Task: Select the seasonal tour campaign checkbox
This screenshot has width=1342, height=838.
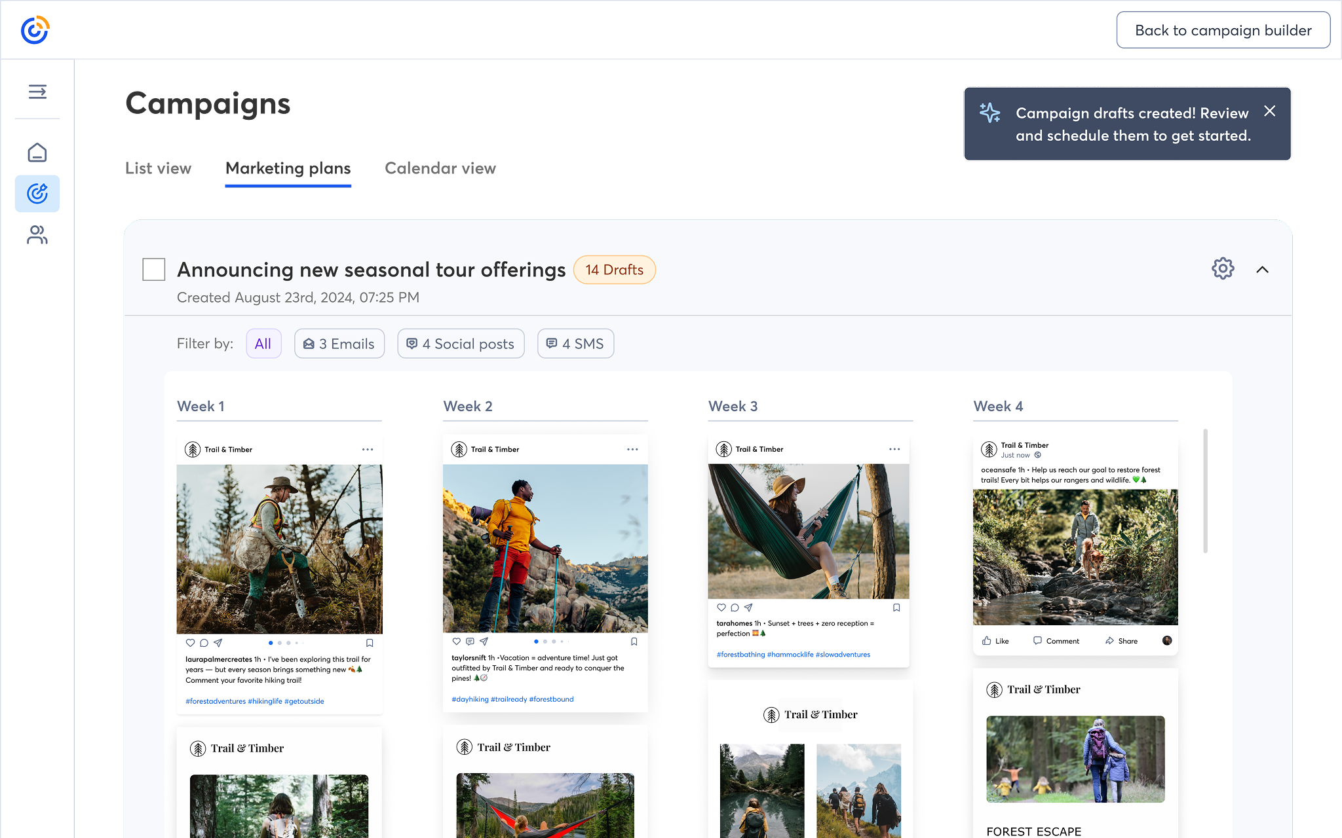Action: tap(154, 270)
